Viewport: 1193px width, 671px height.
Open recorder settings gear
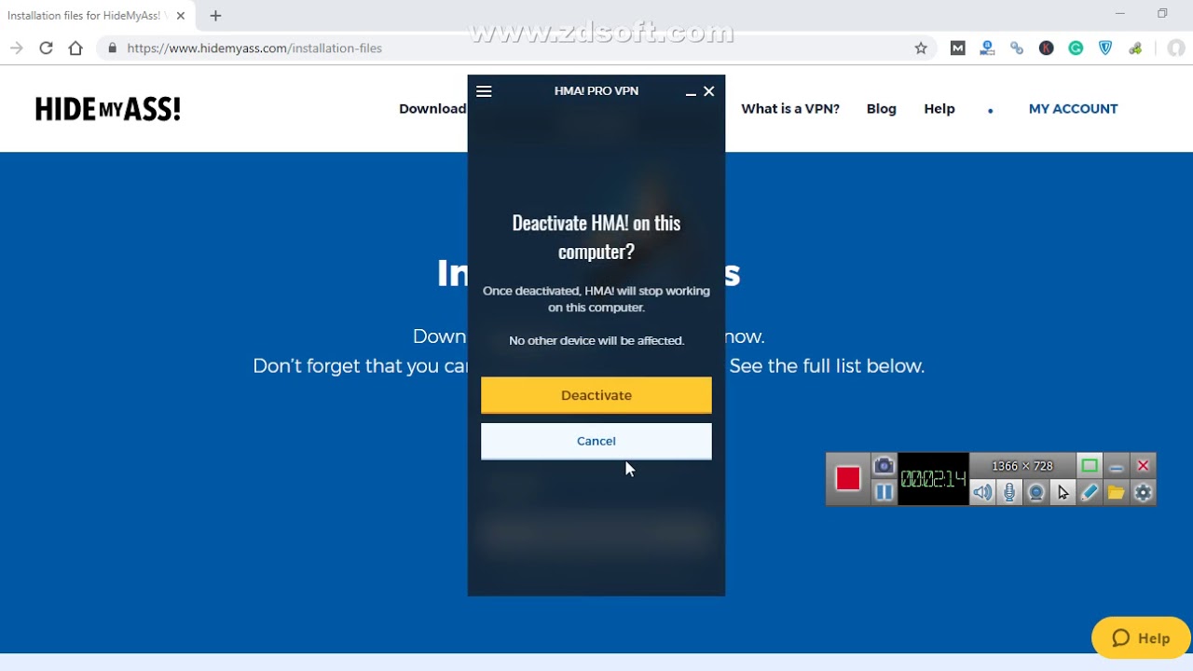click(1143, 492)
